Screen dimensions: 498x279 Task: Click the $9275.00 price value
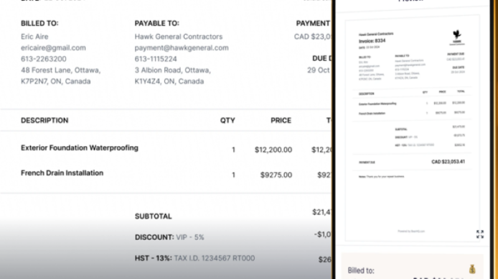click(276, 175)
